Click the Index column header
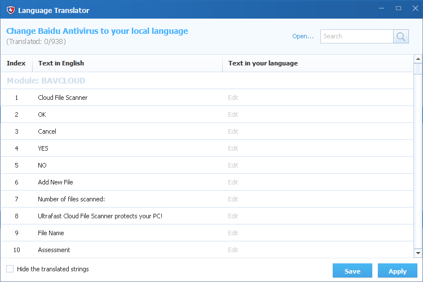This screenshot has height=282, width=423. coord(16,63)
